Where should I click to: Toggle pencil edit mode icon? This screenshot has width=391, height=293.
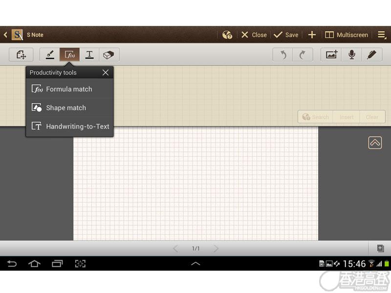(371, 55)
